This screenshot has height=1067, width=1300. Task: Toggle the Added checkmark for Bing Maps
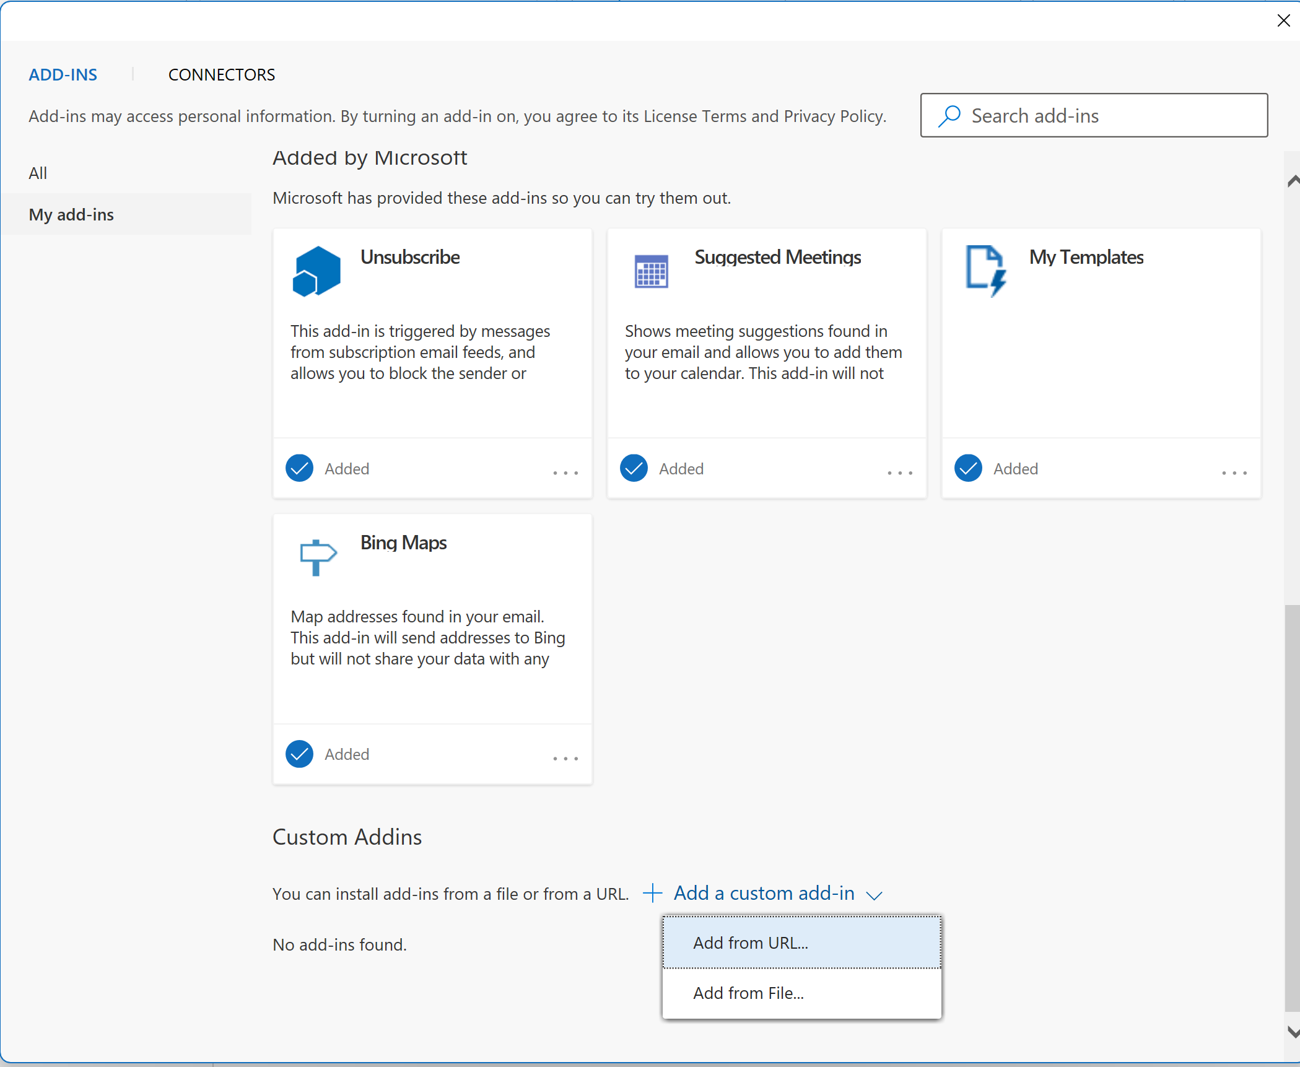coord(299,754)
